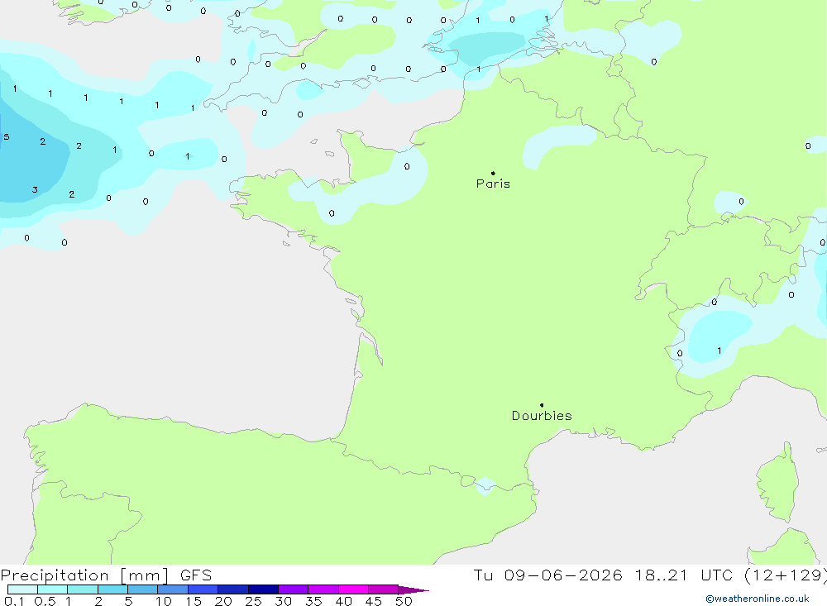Image resolution: width=827 pixels, height=606 pixels.
Task: Select the 25–30 mm legend swatch
Action: (263, 589)
